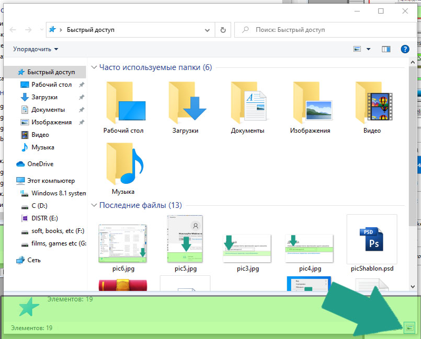Go forward with the forward arrow

point(28,30)
